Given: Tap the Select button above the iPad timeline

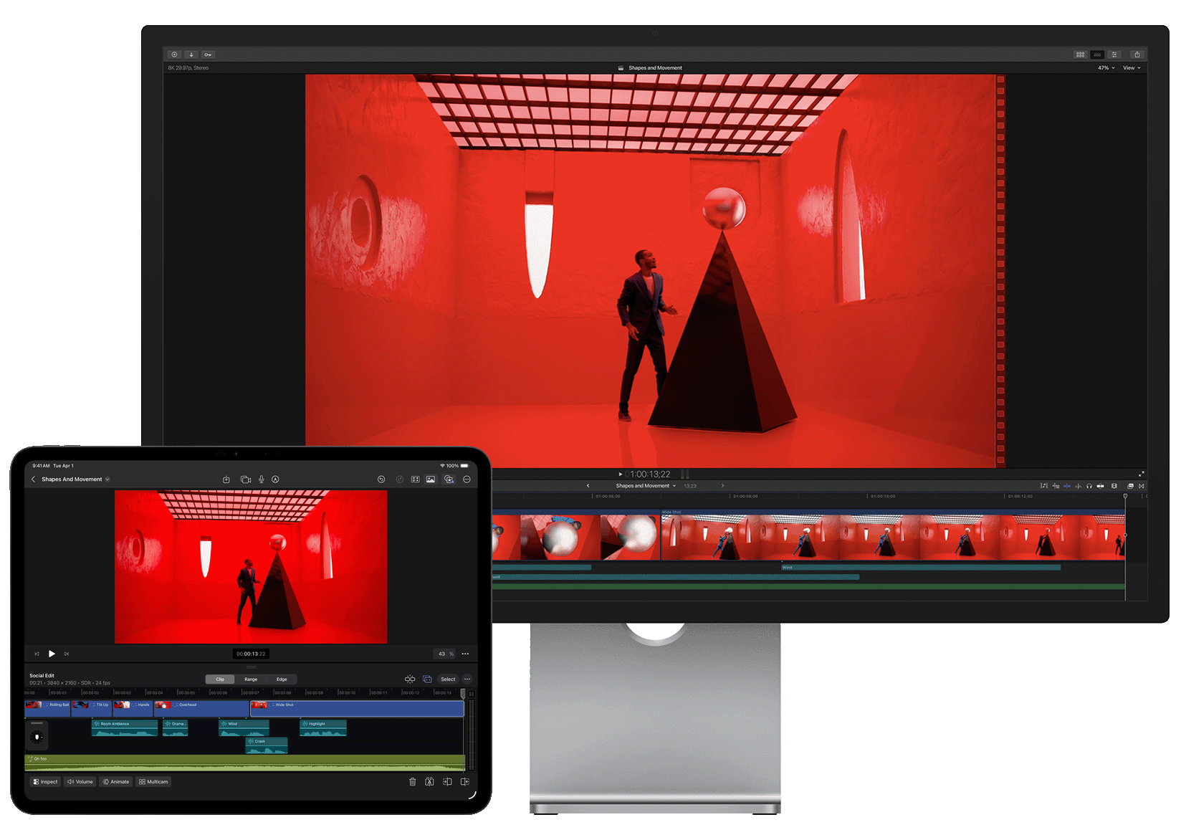Looking at the screenshot, I should click(x=448, y=679).
